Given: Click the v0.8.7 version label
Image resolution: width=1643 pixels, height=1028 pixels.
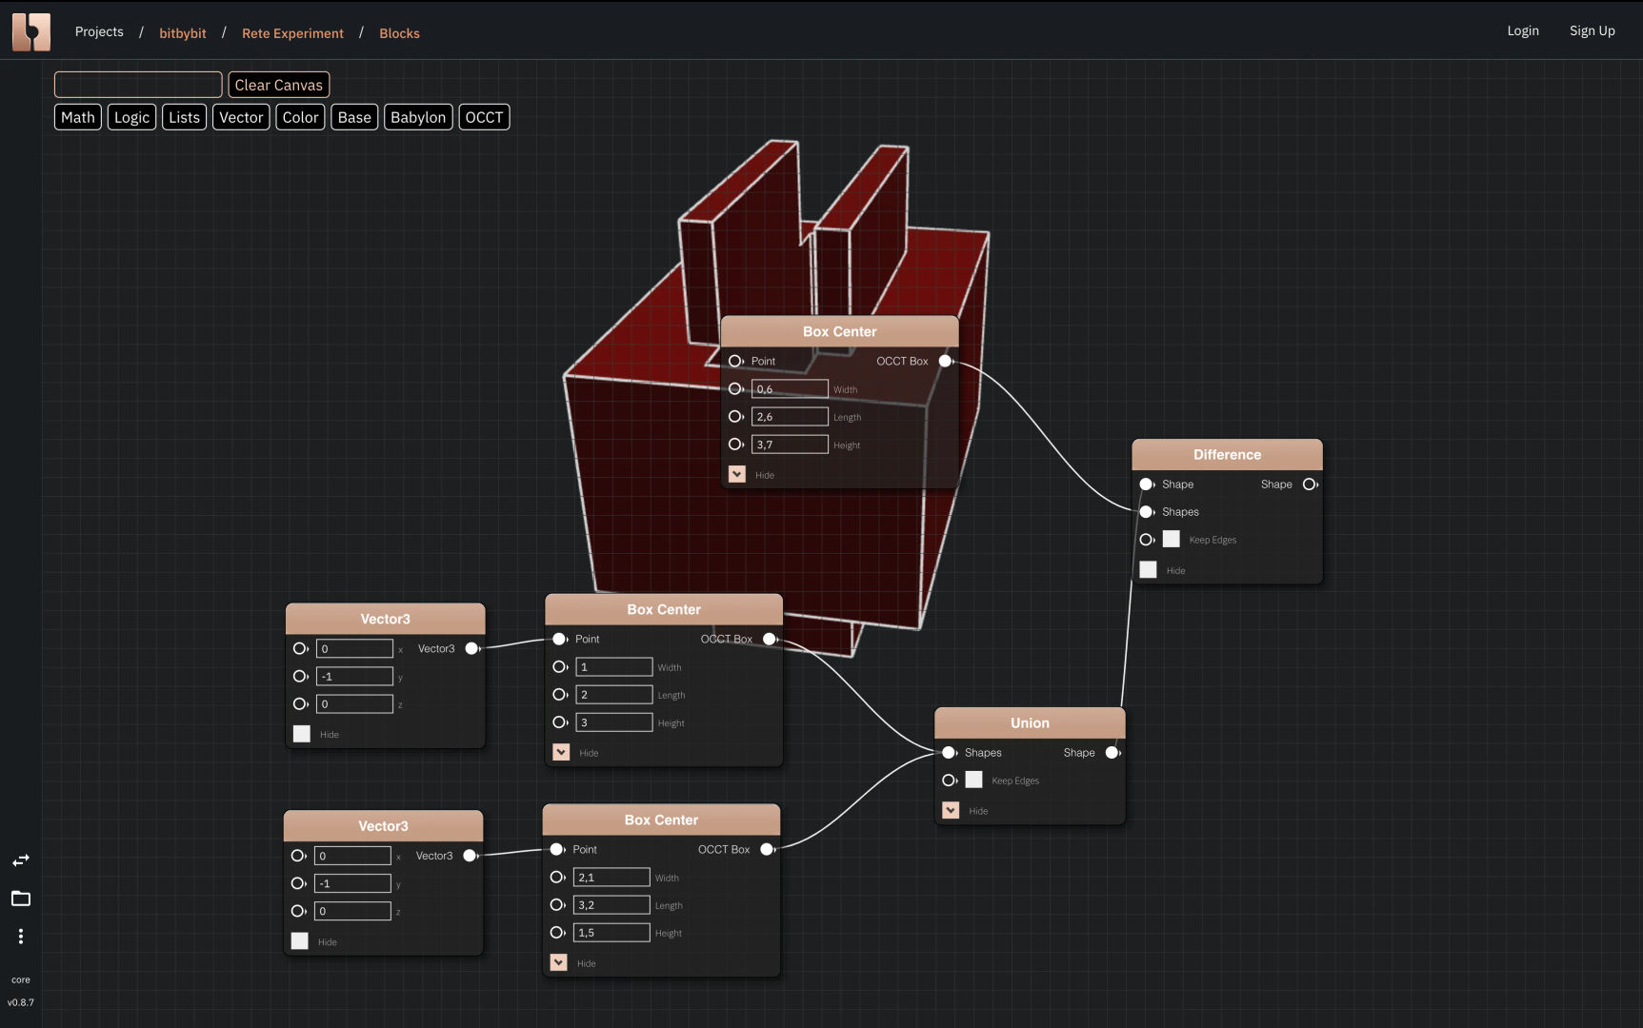Looking at the screenshot, I should pyautogui.click(x=21, y=1002).
